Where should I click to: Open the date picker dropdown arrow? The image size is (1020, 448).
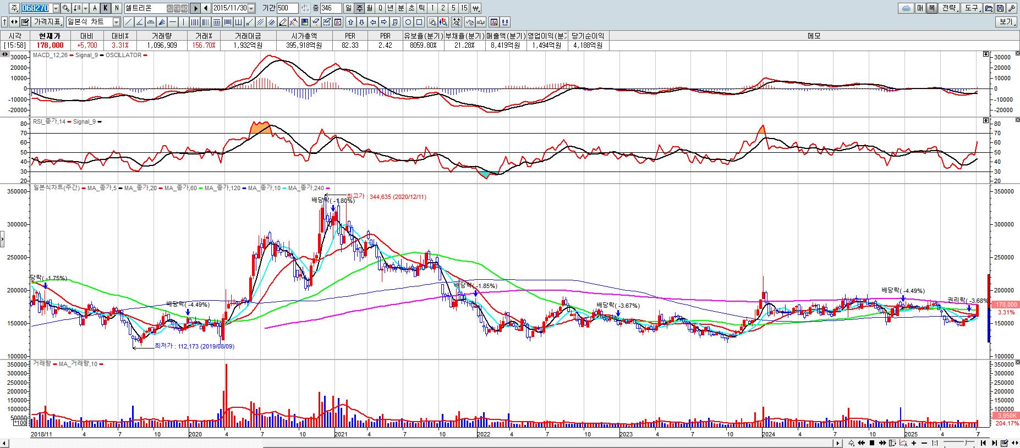tap(250, 8)
